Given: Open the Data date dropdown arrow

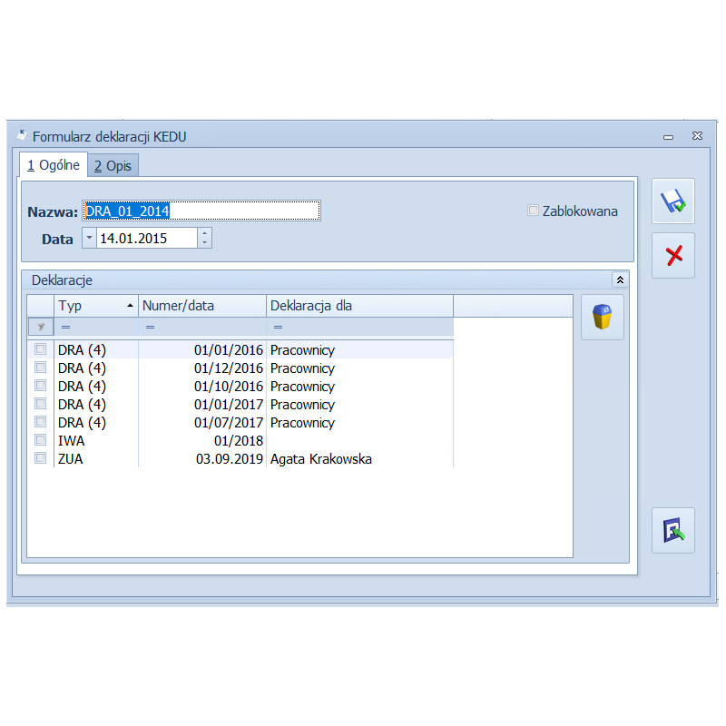Looking at the screenshot, I should pos(89,238).
